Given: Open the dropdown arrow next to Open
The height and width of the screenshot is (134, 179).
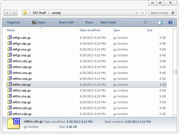Looking at the screenshot, I should [x=49, y=22].
